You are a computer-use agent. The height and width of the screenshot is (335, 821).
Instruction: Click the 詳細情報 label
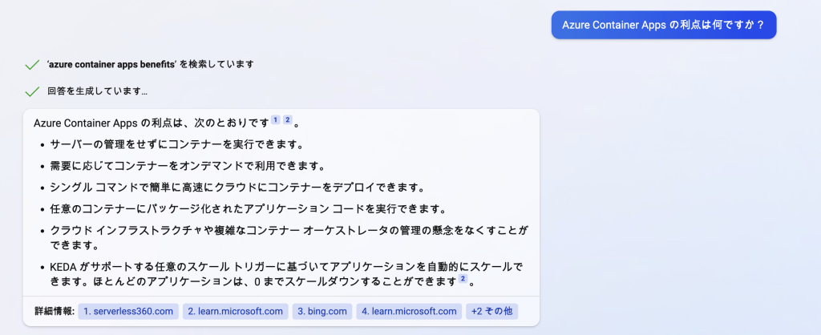pos(55,312)
